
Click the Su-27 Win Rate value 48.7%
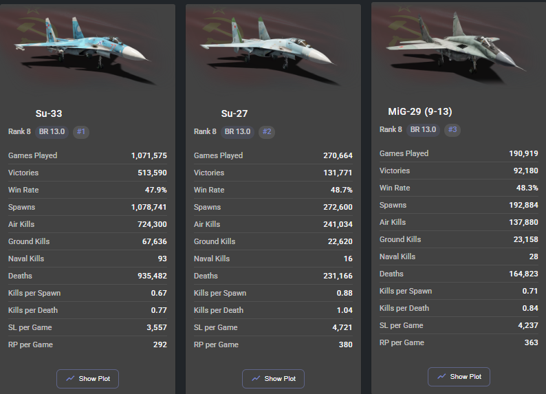point(340,190)
